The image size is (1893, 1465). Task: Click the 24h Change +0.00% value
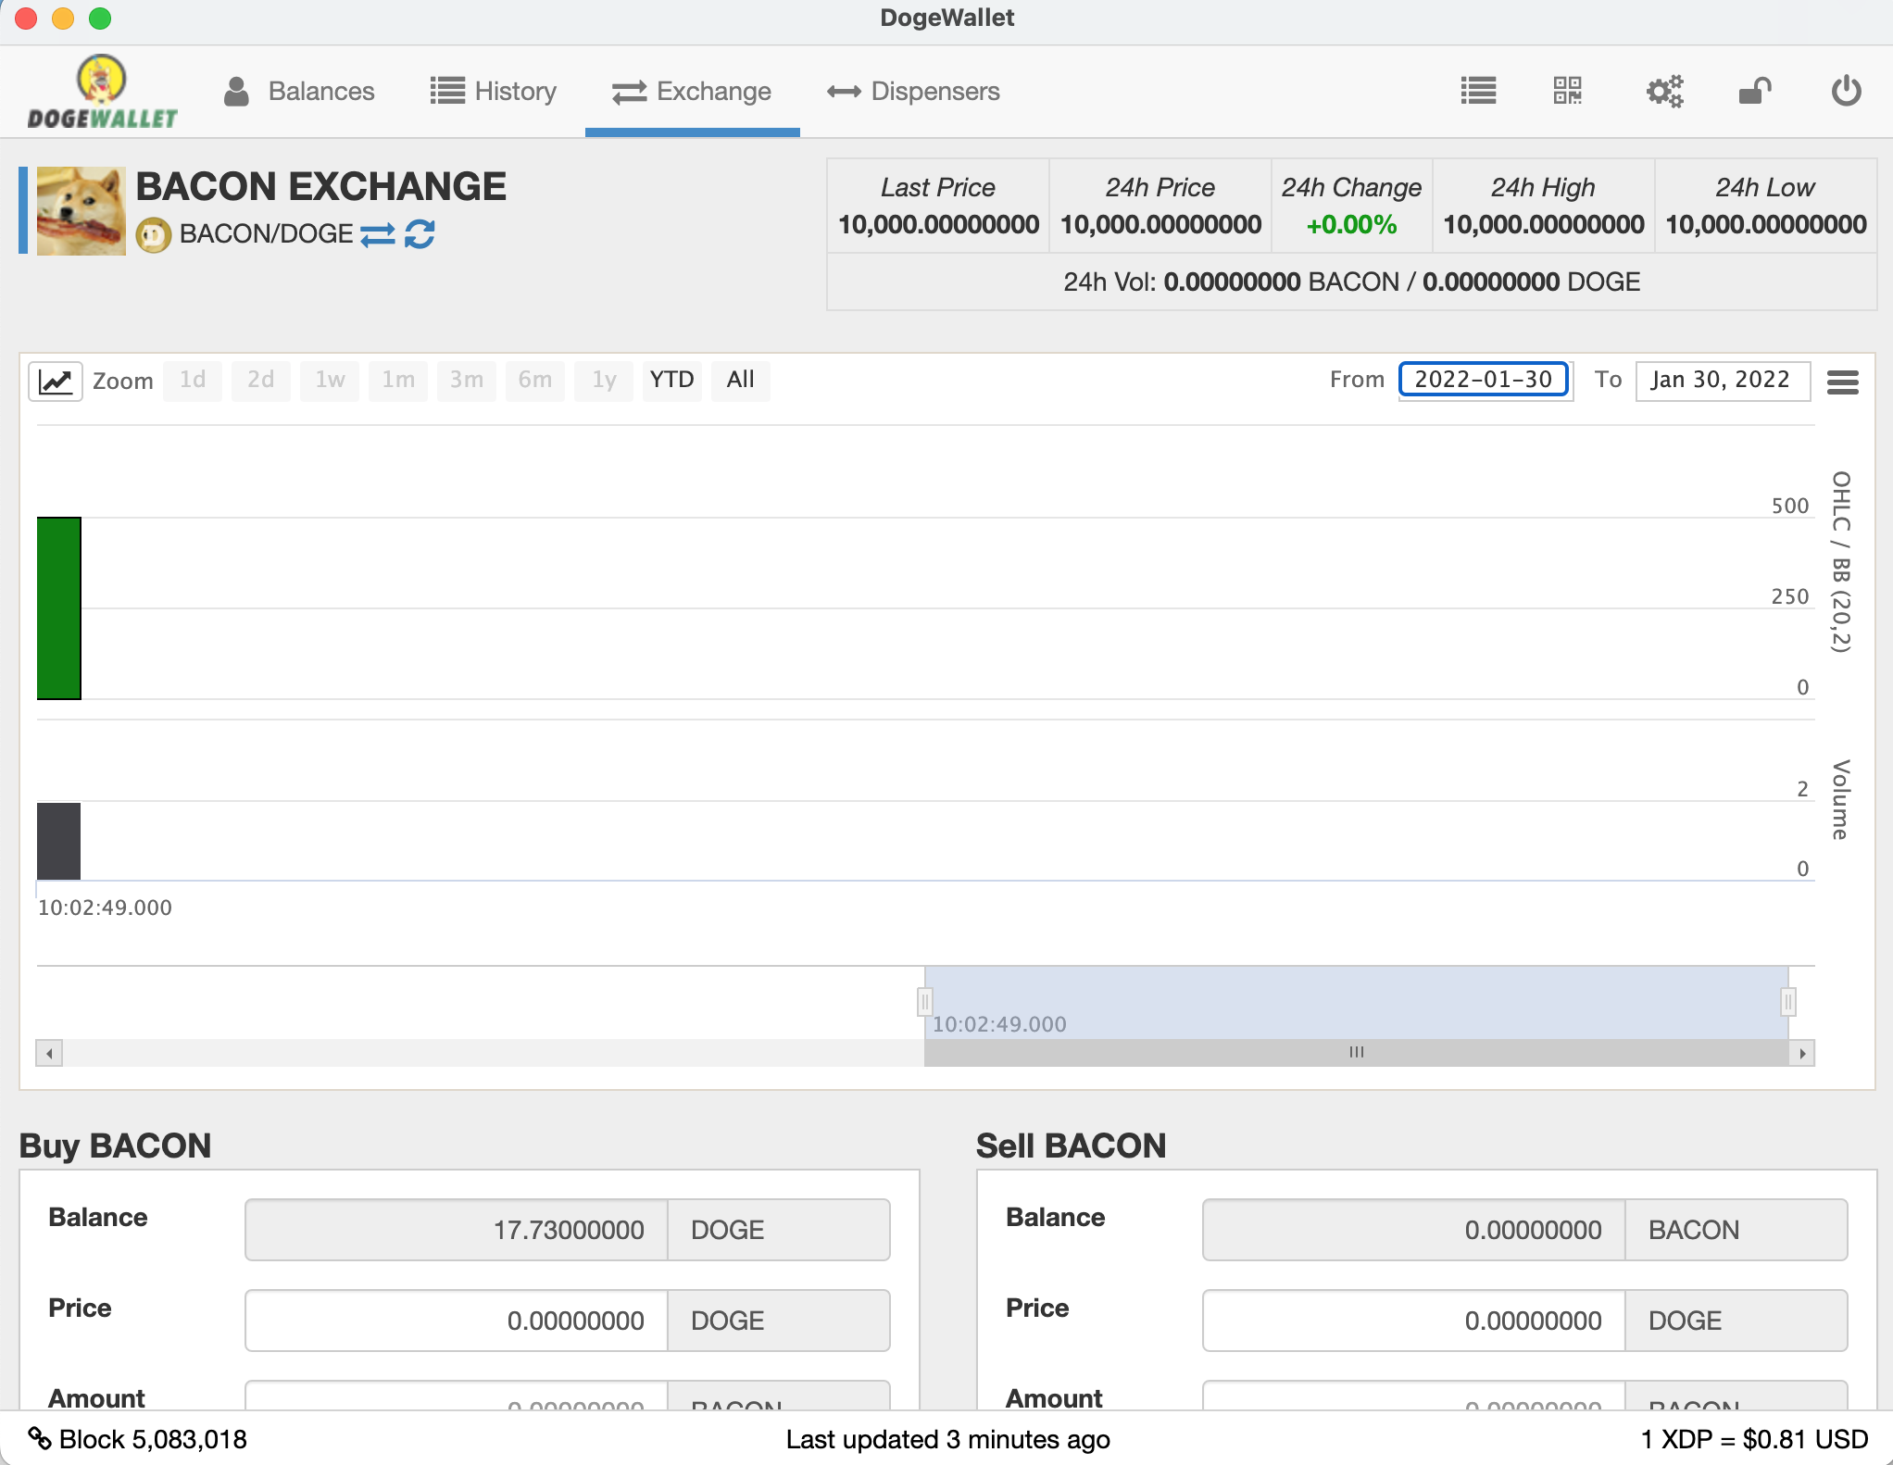pyautogui.click(x=1351, y=224)
